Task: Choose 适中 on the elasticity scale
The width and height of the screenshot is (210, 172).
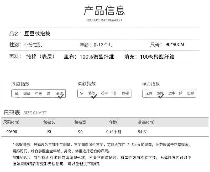Action: (172, 93)
